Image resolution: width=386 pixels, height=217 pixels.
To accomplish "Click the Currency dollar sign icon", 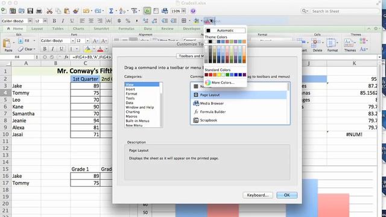I will click(119, 21).
